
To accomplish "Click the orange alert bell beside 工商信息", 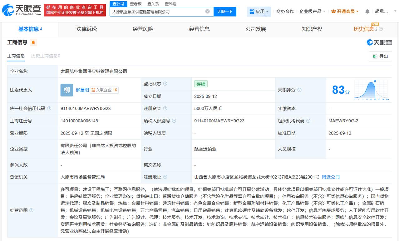I will pos(33,42).
